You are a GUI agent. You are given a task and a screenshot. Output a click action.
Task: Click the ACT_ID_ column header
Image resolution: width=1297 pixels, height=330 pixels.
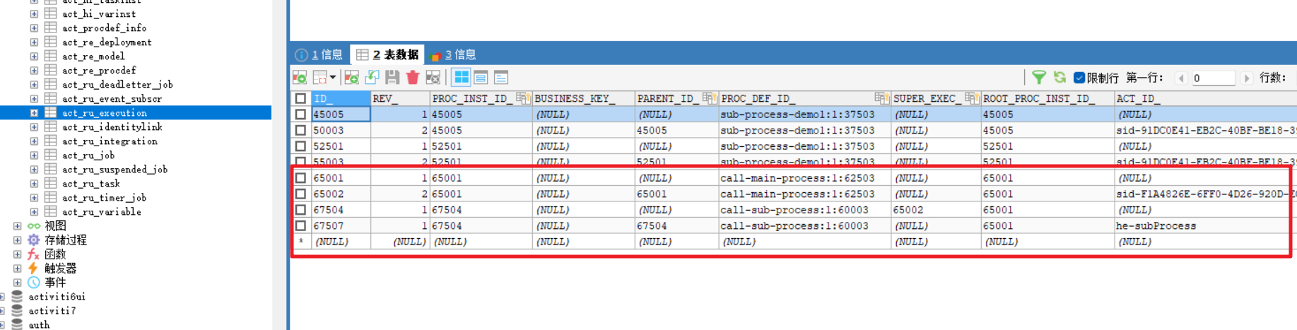click(1205, 98)
